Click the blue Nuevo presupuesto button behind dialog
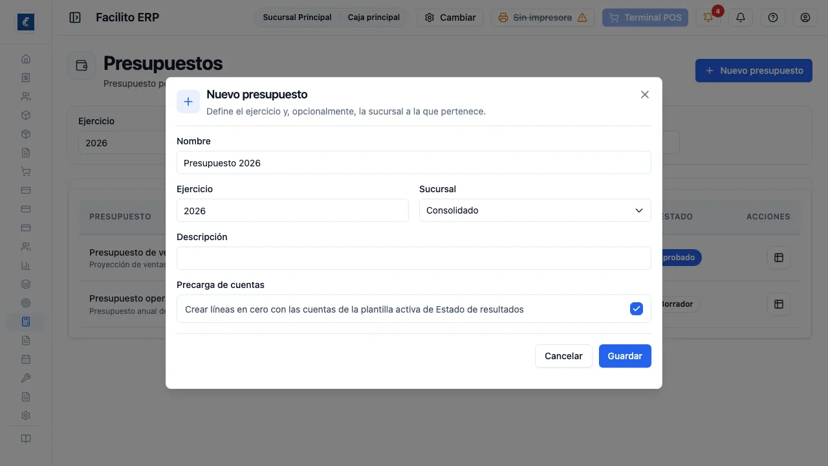This screenshot has width=828, height=466. coord(754,71)
